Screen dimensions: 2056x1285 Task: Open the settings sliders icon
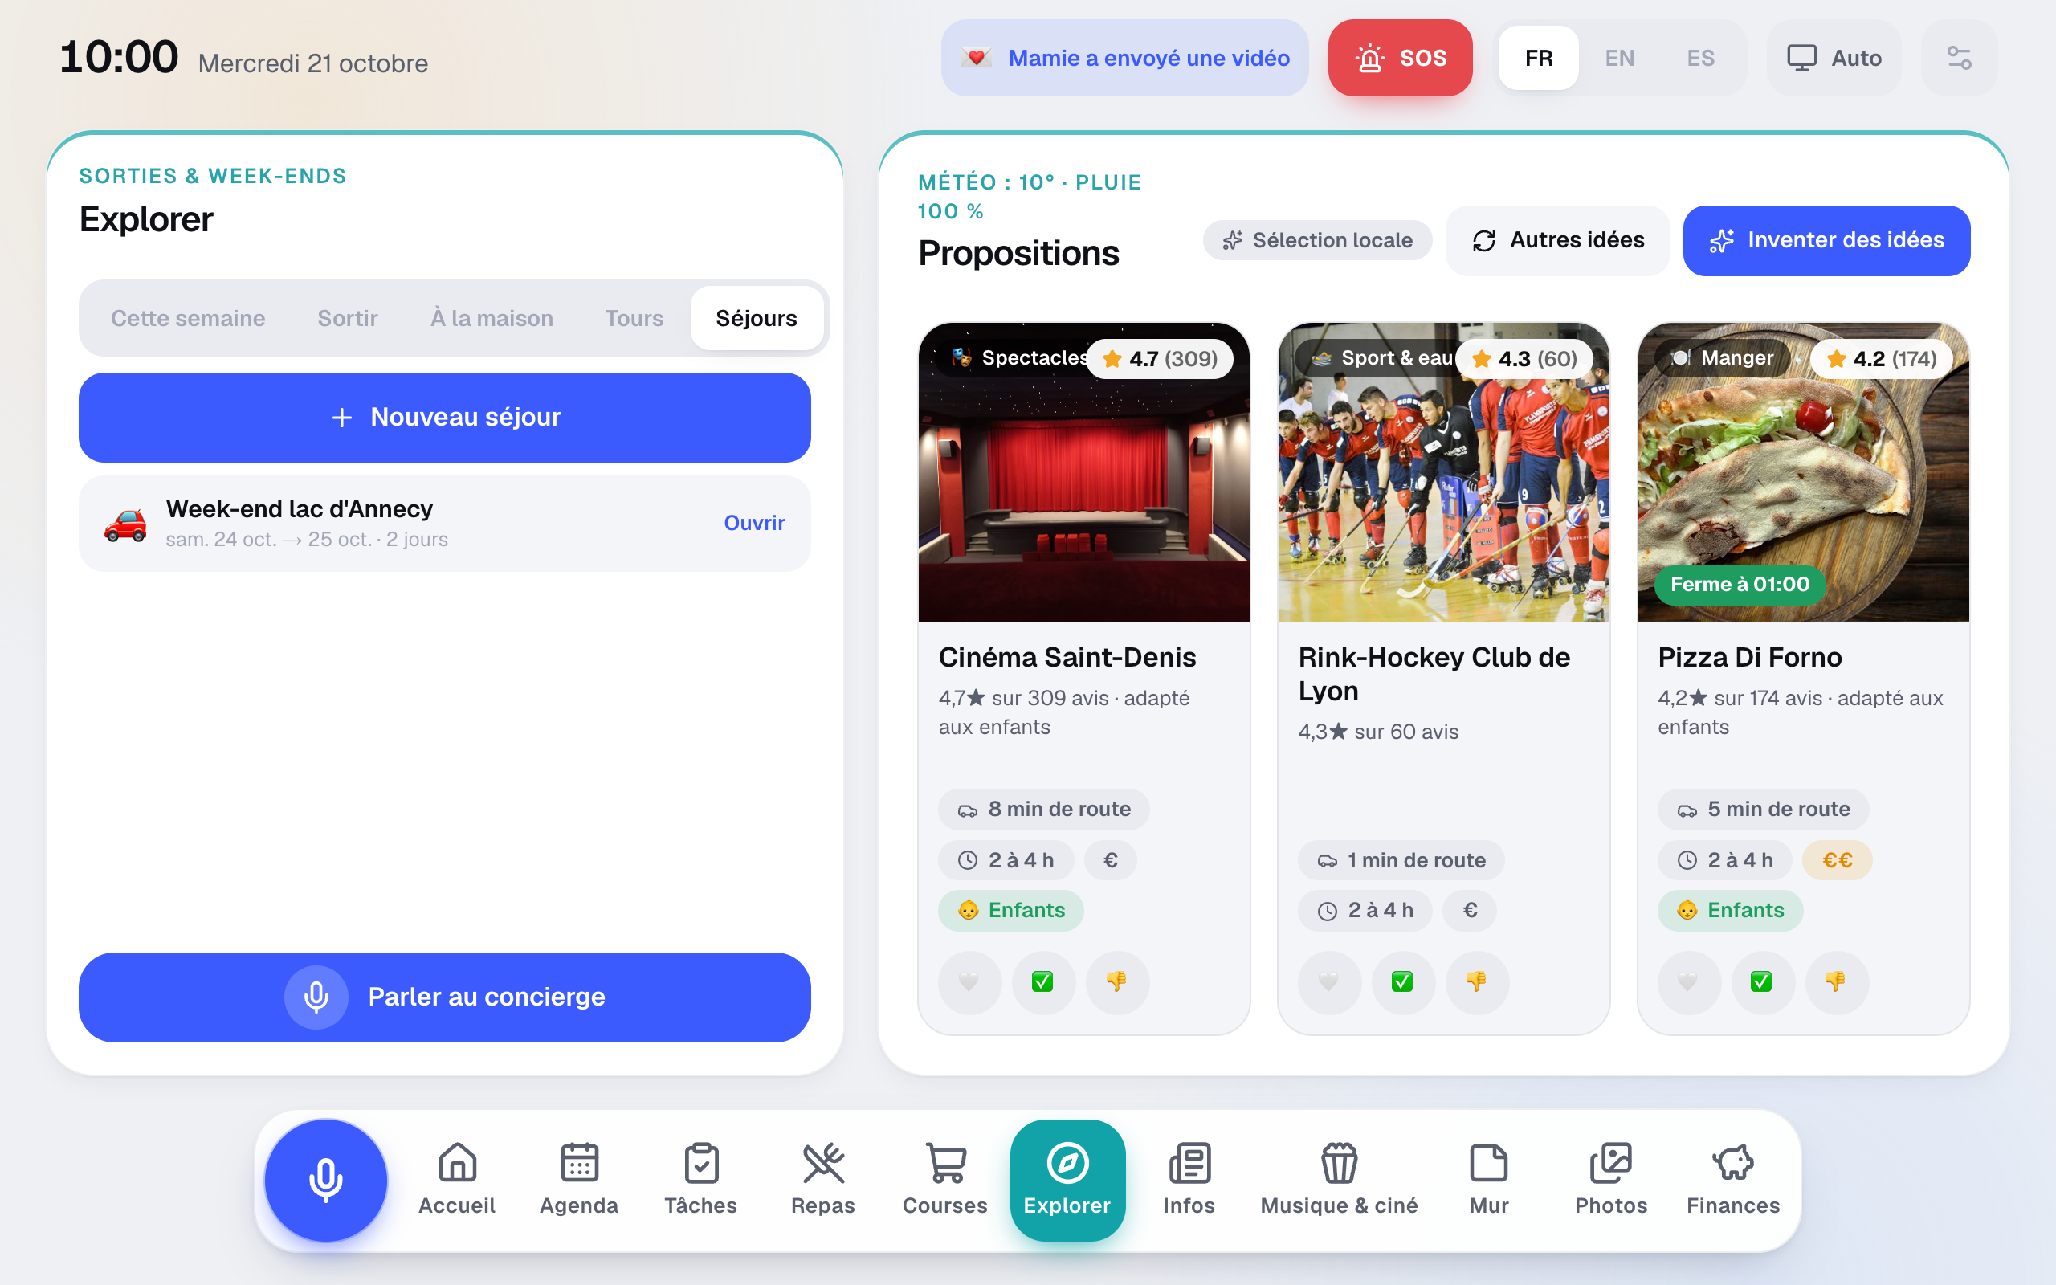(x=1959, y=58)
